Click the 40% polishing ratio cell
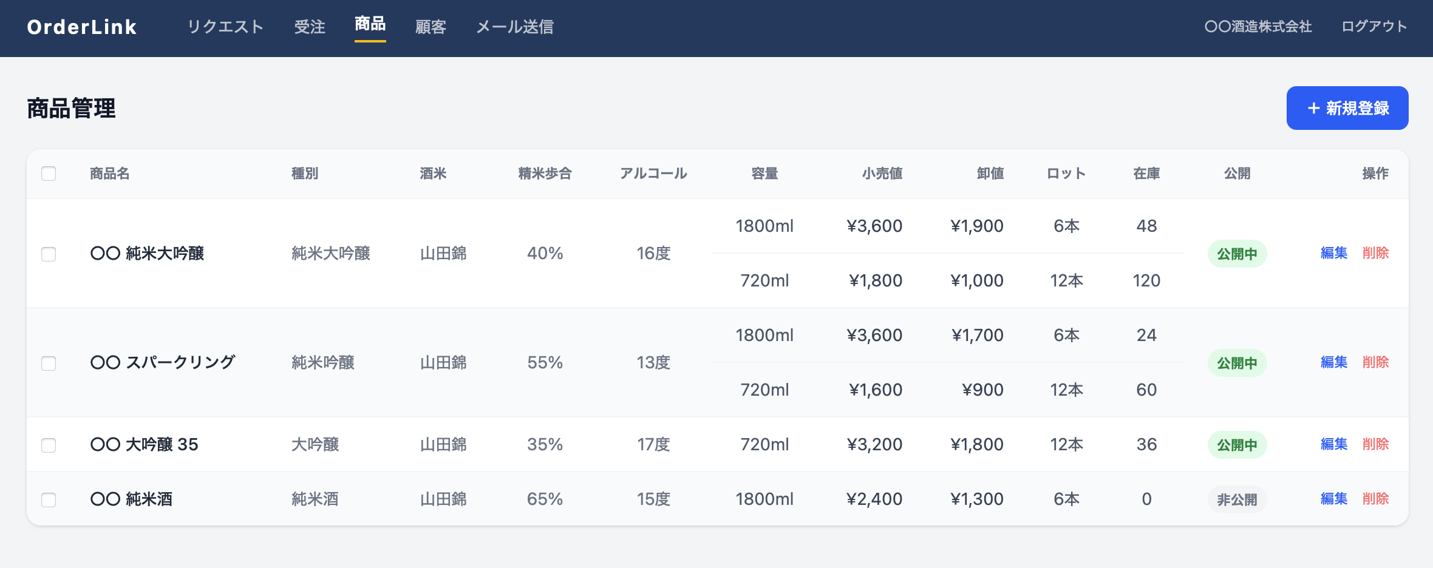The width and height of the screenshot is (1433, 568). click(545, 253)
